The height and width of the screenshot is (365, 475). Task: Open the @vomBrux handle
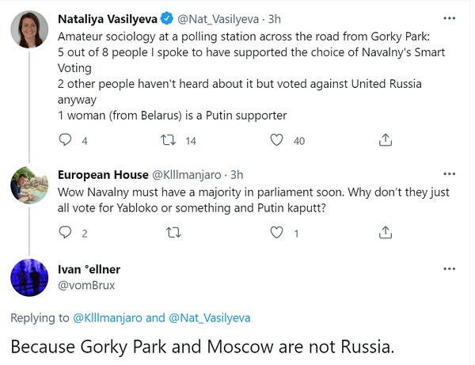(82, 285)
